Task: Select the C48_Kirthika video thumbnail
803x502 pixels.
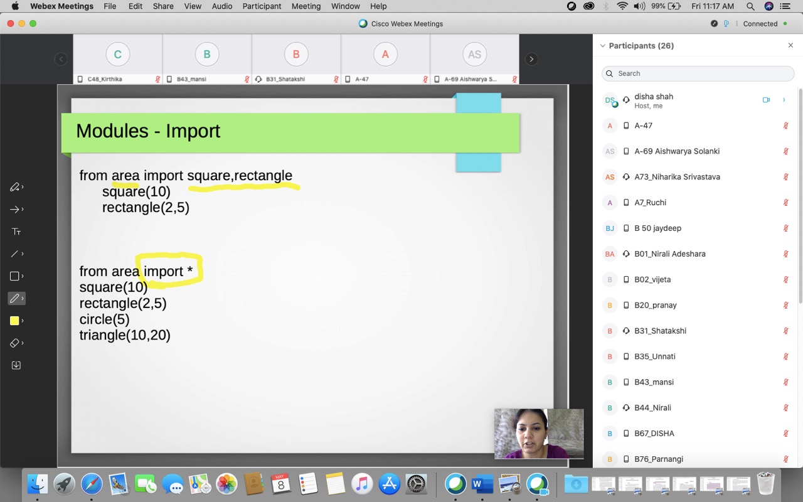Action: [118, 59]
